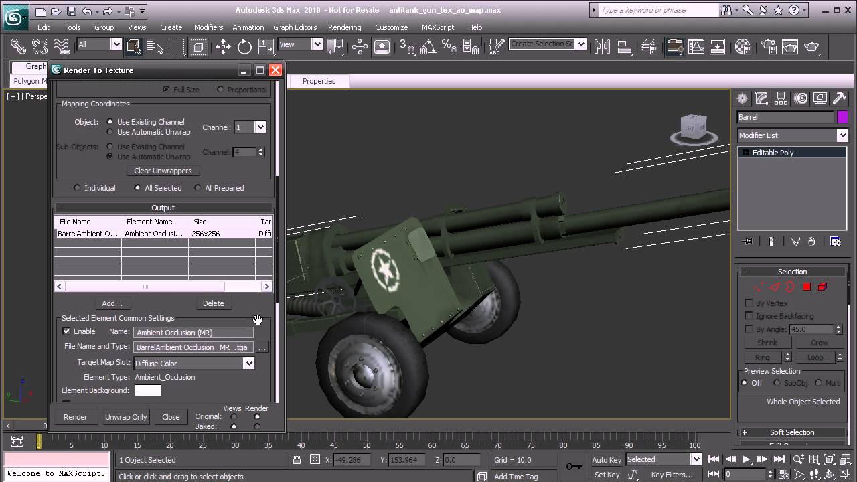The image size is (857, 482).
Task: Click the Quick Render teapot icon
Action: point(811,46)
